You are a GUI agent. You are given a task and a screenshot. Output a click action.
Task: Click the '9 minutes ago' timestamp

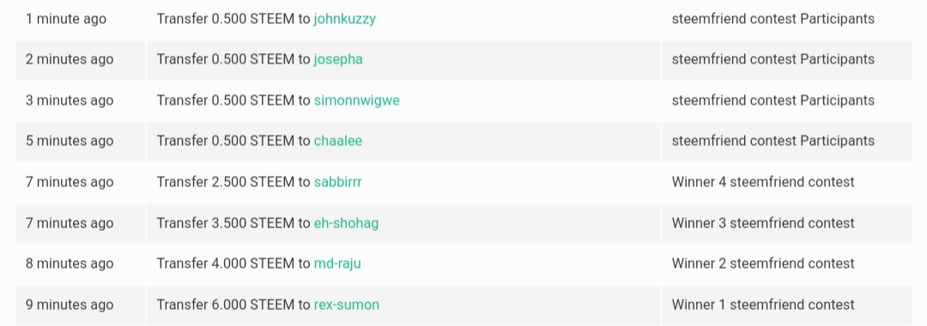[70, 305]
